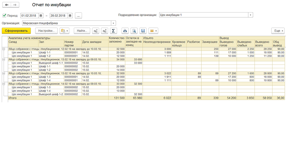Screen dimensions: 286x167
Task: Open calendar for end date 28.02.2018
Action: pyautogui.click(x=70, y=16)
